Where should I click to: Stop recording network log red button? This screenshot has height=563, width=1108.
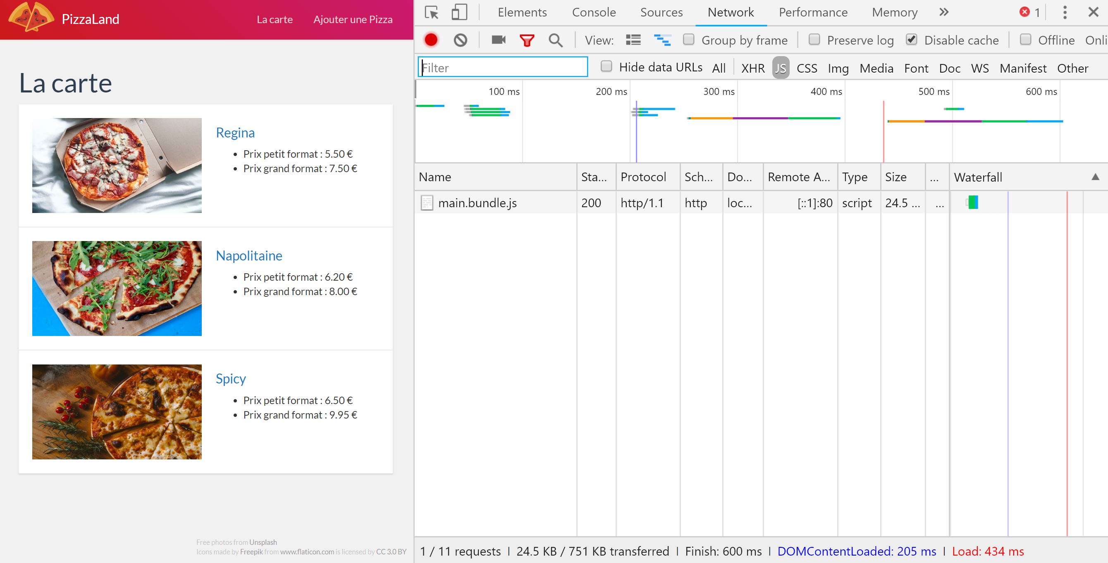(431, 40)
